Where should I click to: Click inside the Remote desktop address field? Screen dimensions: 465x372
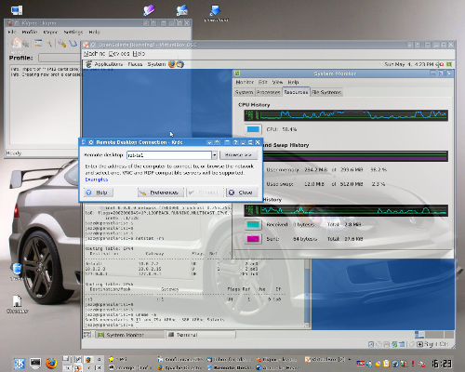(x=169, y=154)
